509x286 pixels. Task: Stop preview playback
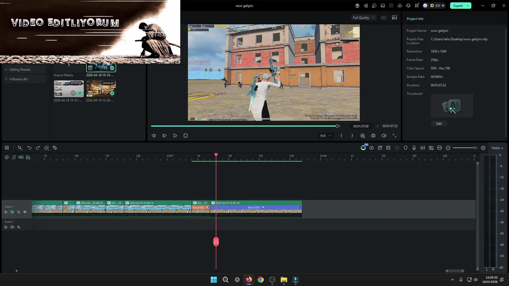pos(185,135)
